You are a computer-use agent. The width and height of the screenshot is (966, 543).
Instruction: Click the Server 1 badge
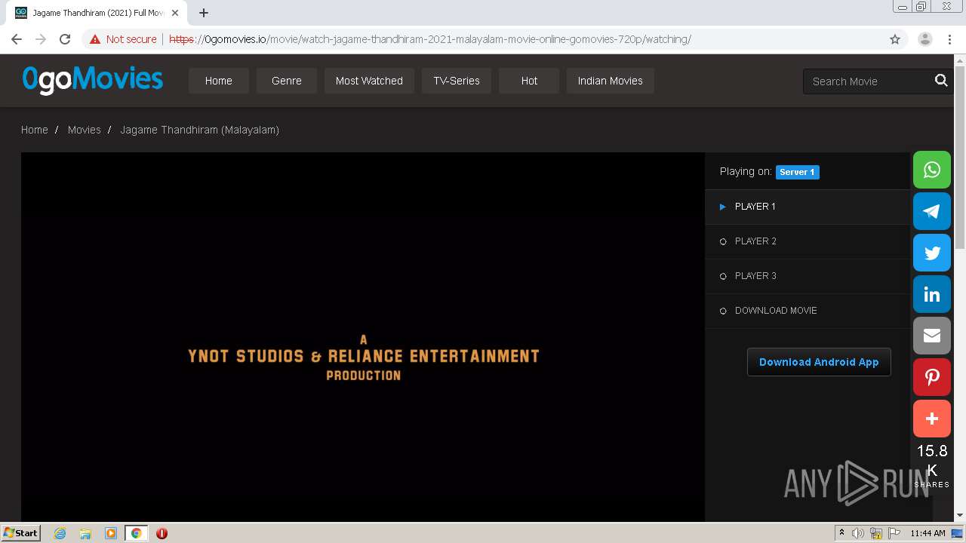point(797,172)
